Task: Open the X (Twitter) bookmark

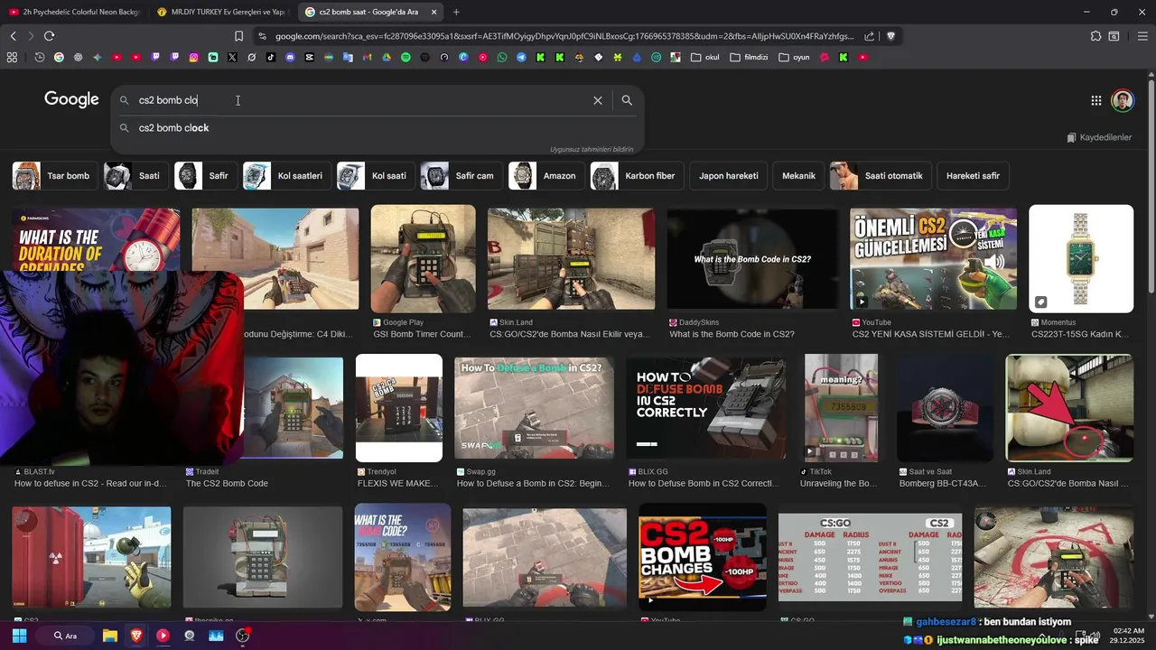Action: coord(232,57)
